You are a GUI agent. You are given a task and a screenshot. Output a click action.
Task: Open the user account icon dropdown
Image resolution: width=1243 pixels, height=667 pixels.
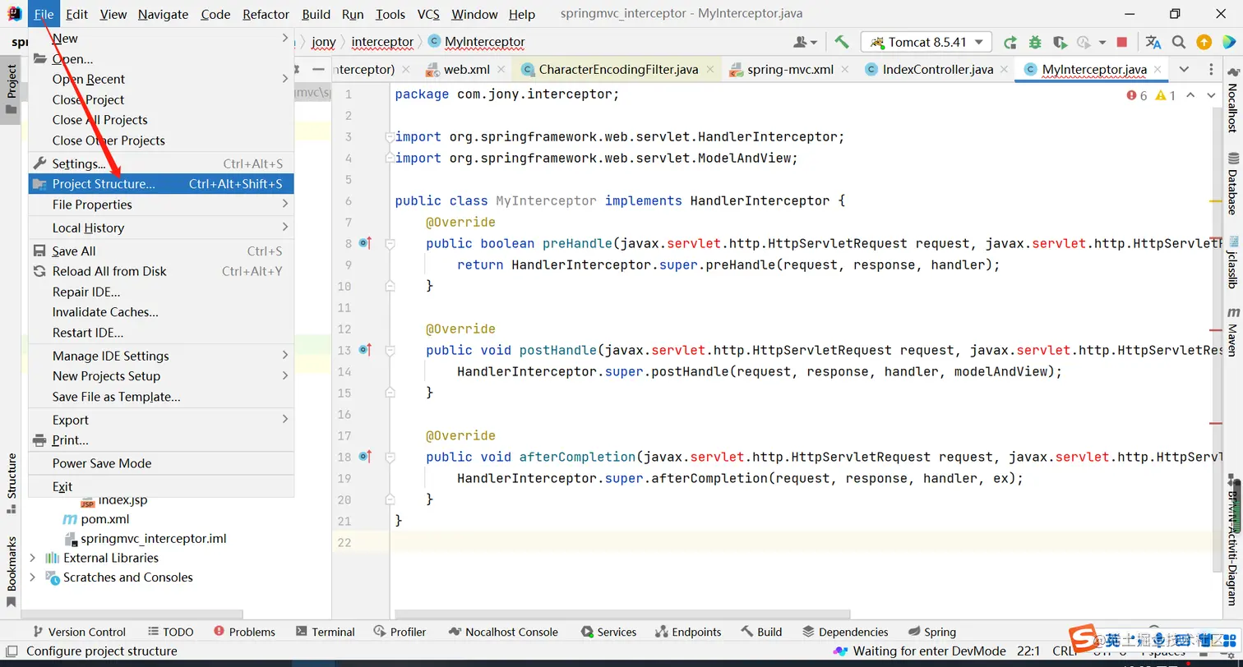click(806, 42)
